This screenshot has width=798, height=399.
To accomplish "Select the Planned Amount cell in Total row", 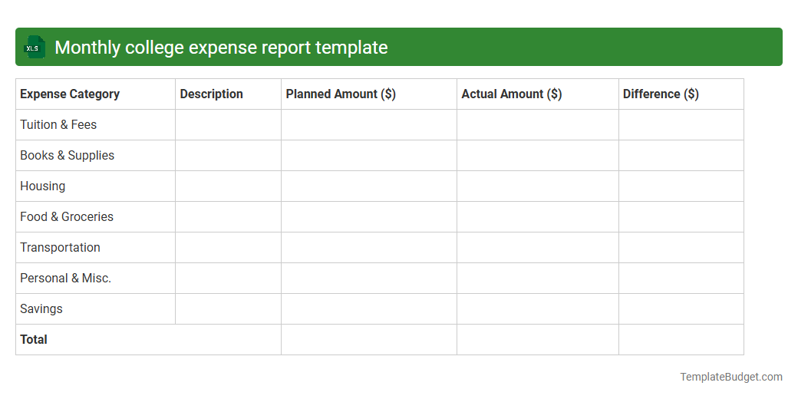I will (x=369, y=339).
